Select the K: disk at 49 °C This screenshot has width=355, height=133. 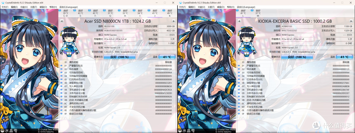tap(169, 13)
